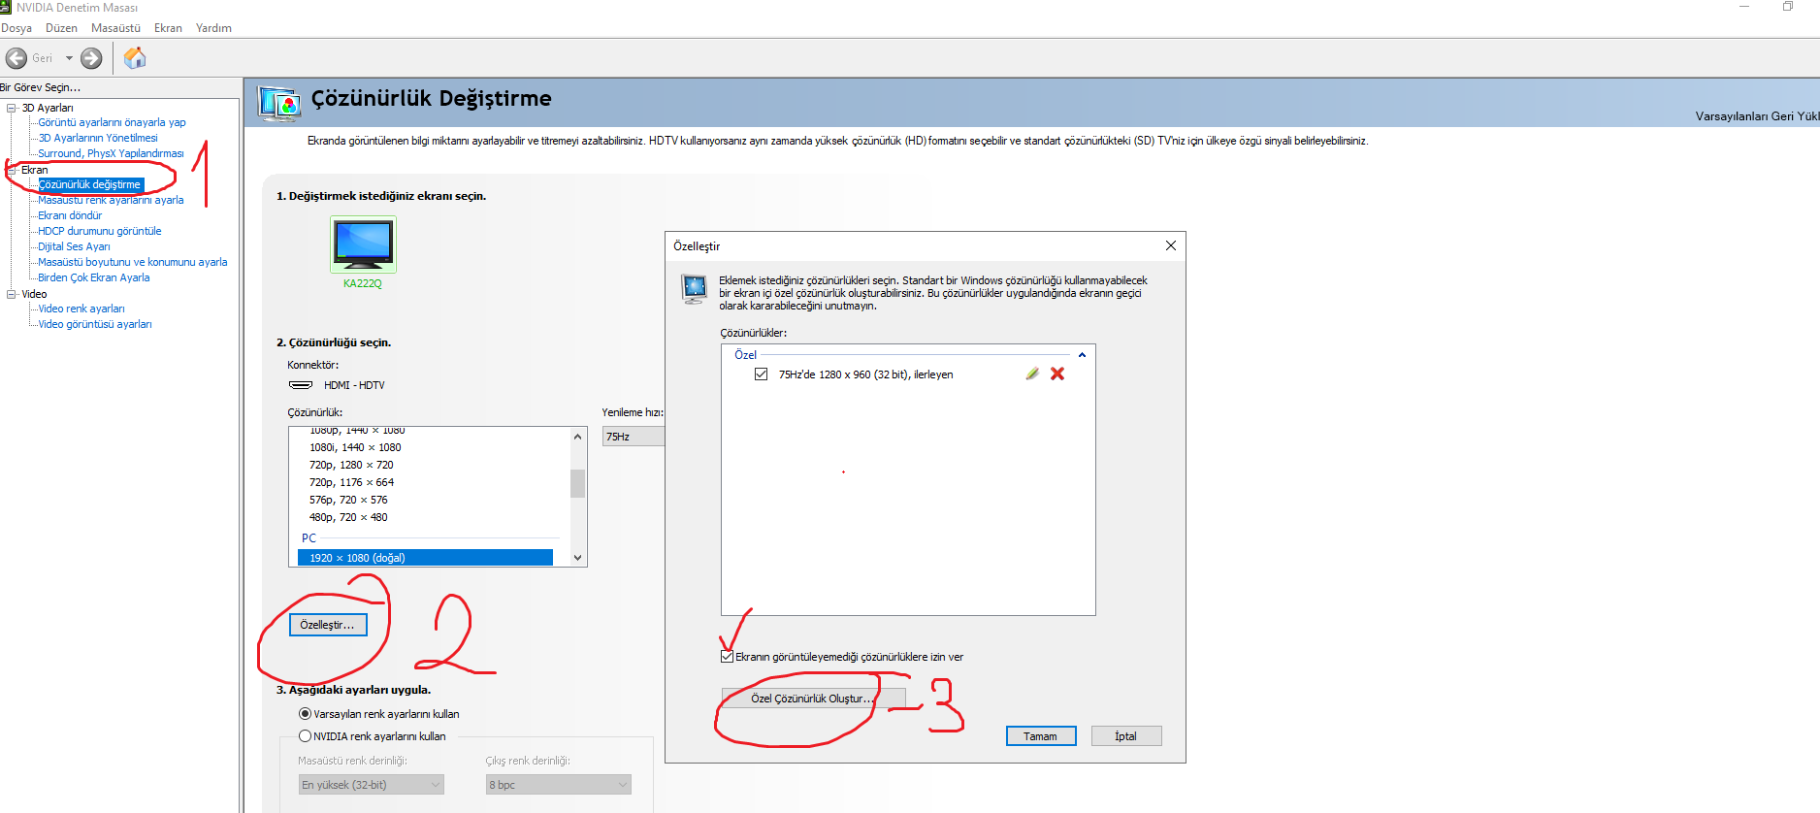Close the Özelleştir dialog

[x=1171, y=245]
